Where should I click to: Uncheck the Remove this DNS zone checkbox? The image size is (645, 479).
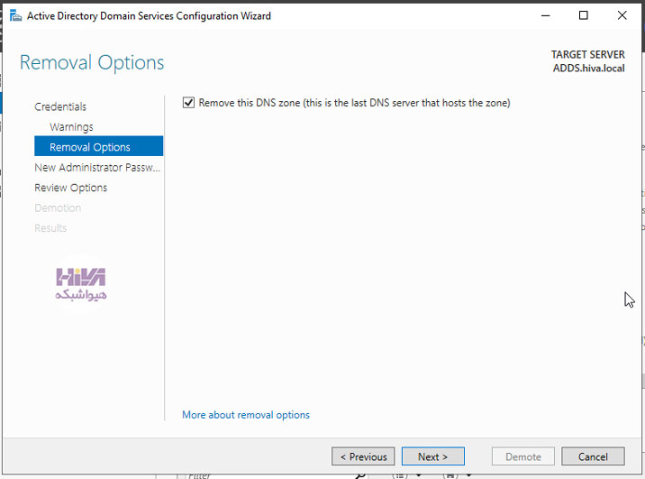188,103
